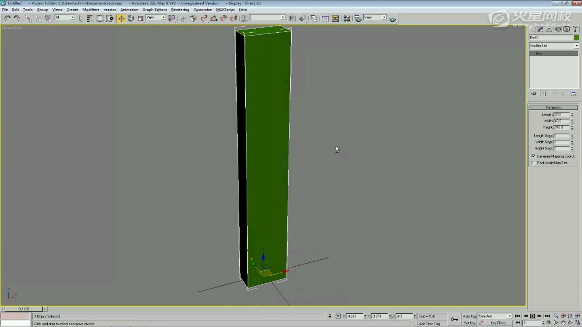This screenshot has height=327, width=582.
Task: Collapse the Parameters rollout
Action: tap(553, 107)
